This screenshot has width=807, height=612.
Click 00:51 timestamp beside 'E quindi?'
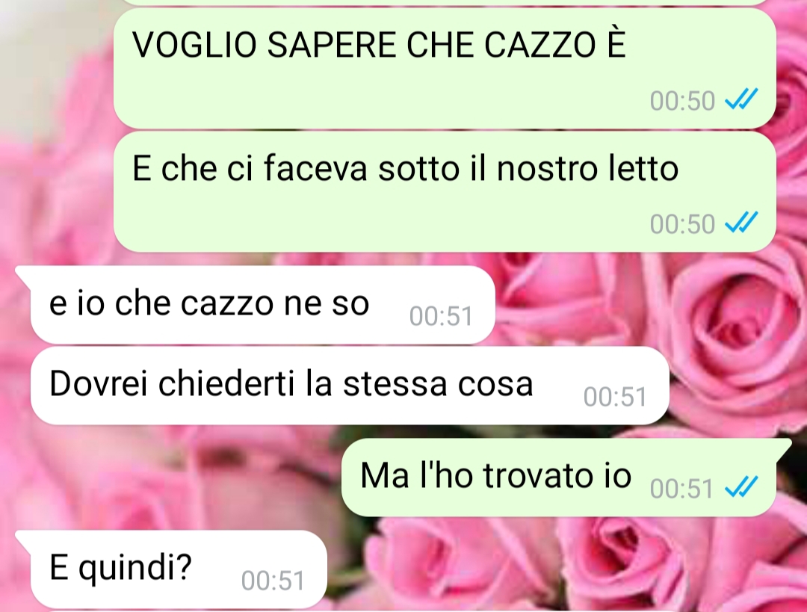(273, 581)
